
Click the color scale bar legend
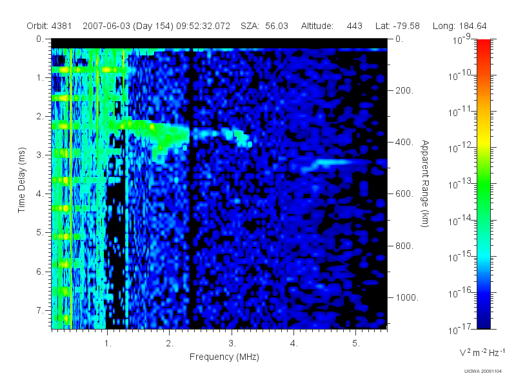(x=483, y=184)
